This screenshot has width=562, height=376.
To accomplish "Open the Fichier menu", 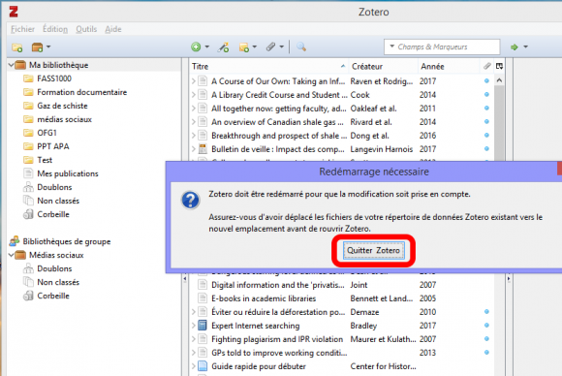I will point(22,29).
